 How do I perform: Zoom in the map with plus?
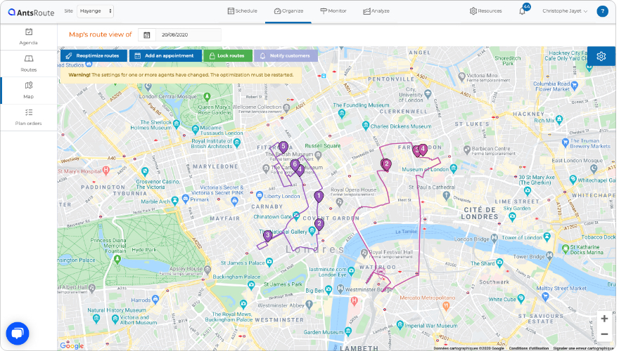604,319
